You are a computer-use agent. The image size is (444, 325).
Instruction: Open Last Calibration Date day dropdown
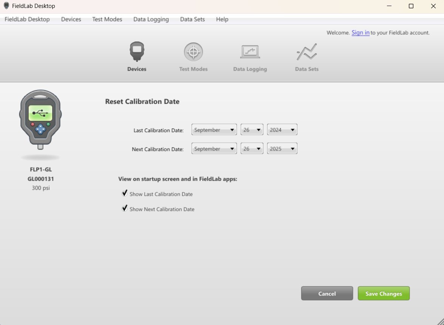[x=252, y=130]
